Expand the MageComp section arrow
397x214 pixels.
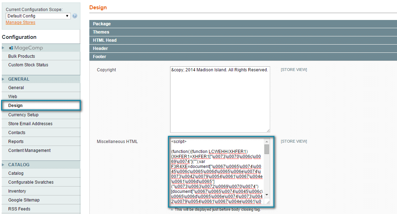3,48
